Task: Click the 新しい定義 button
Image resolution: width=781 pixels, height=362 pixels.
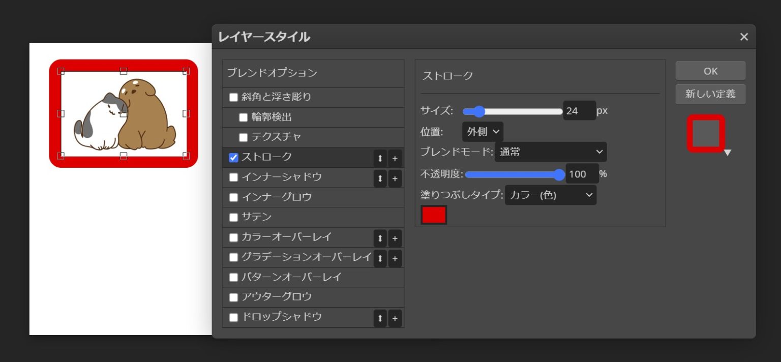Action: (710, 94)
